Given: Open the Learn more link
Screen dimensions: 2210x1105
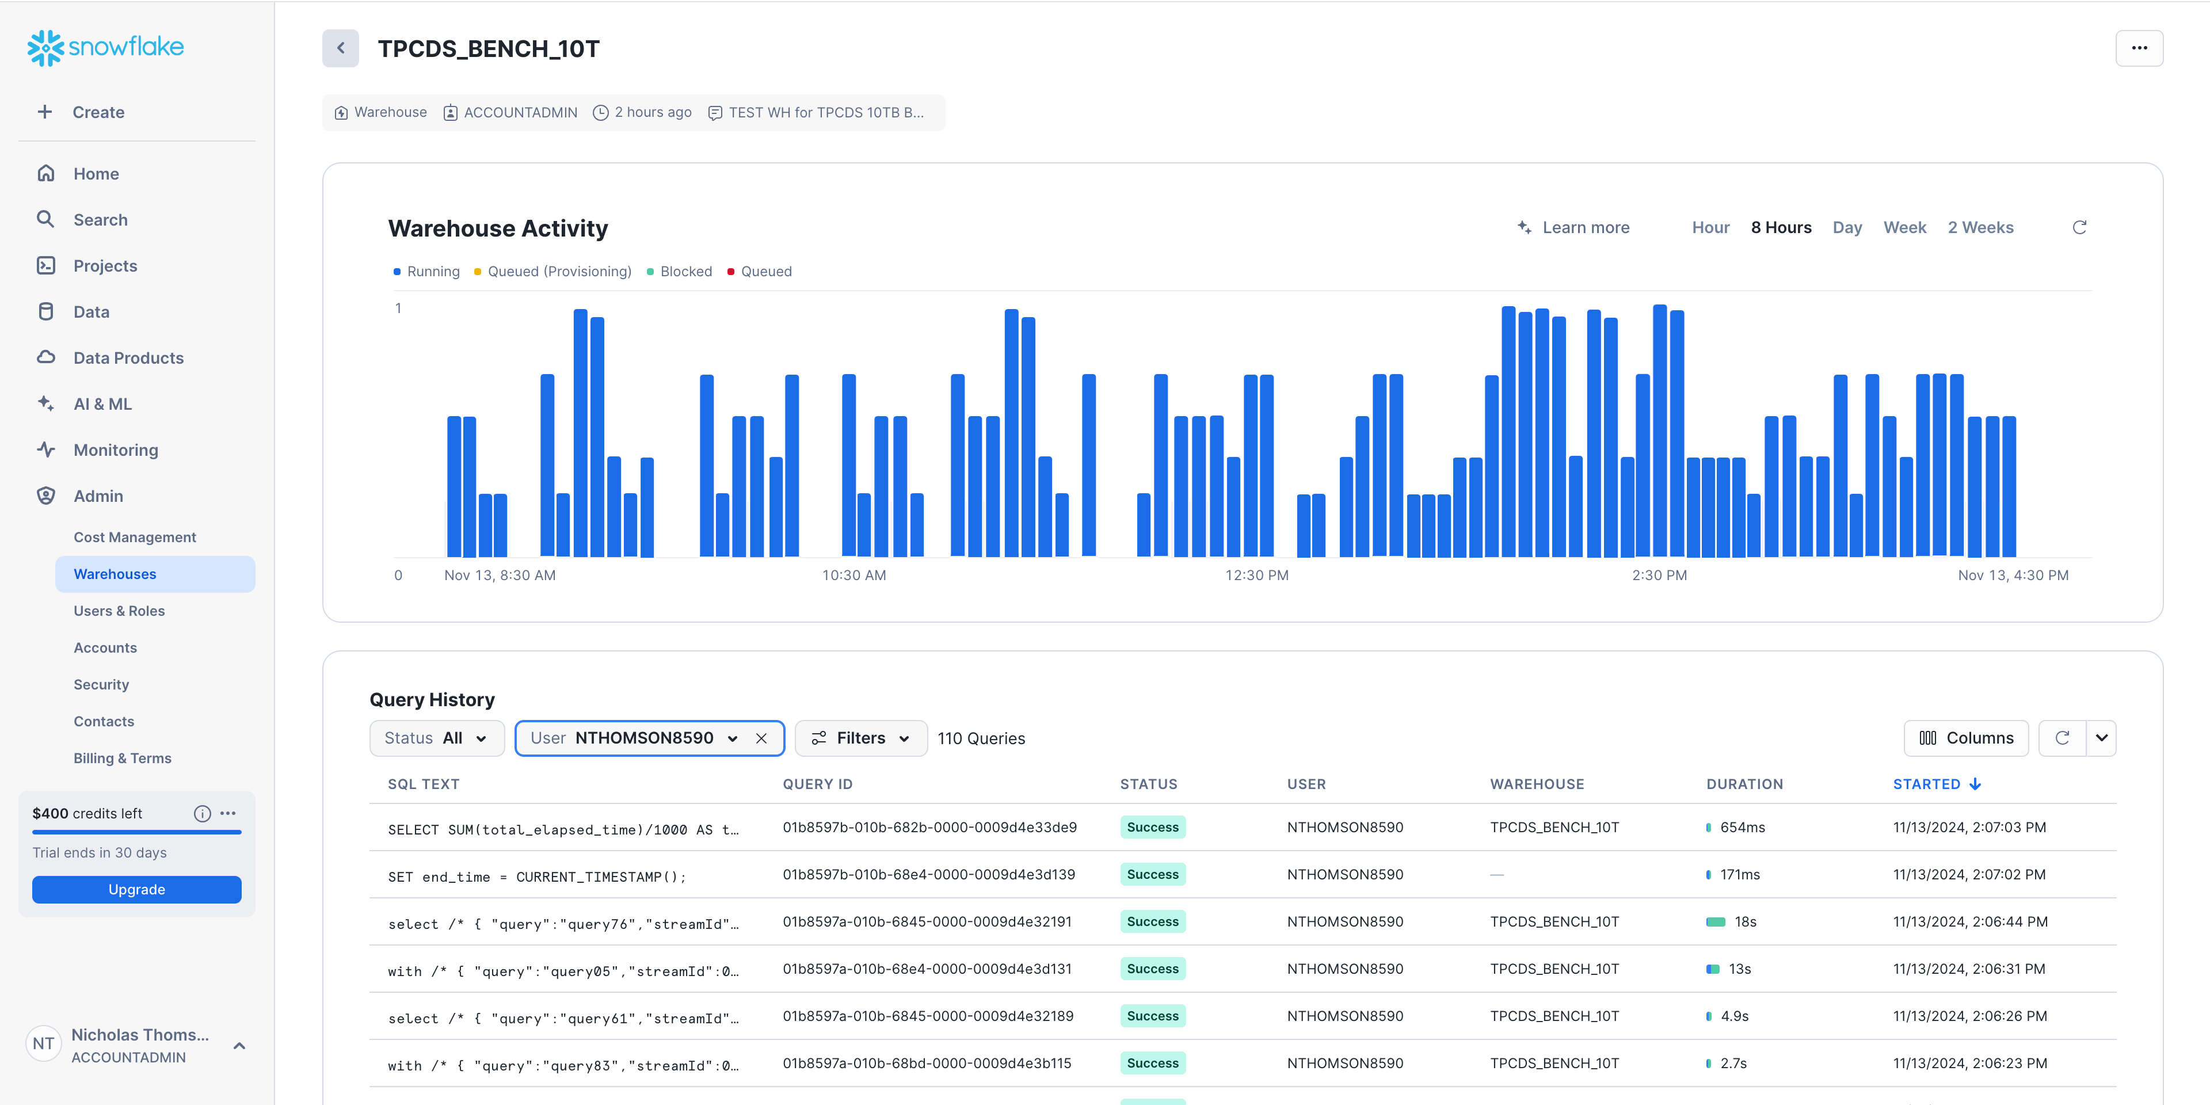Looking at the screenshot, I should point(1584,227).
